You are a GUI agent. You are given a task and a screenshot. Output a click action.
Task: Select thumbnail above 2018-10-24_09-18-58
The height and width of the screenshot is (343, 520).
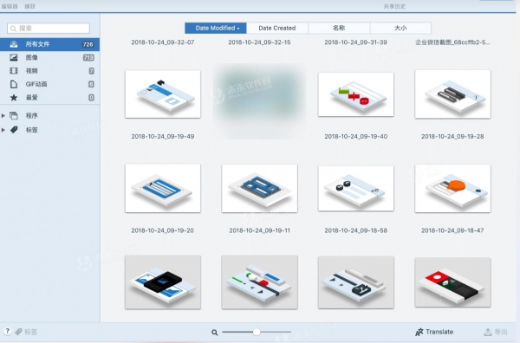click(x=356, y=189)
